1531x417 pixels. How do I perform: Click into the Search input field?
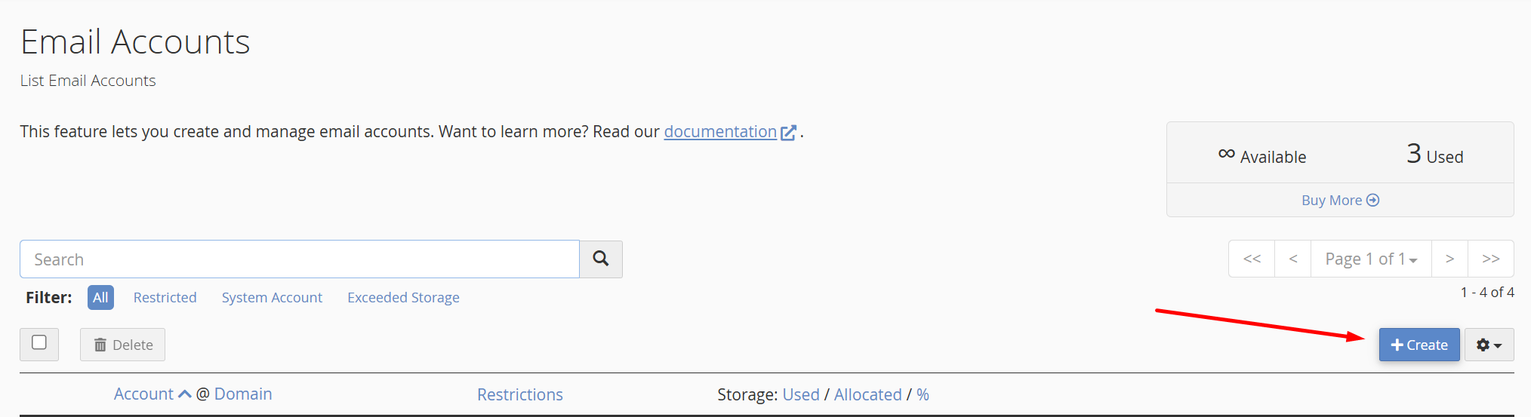(x=300, y=259)
